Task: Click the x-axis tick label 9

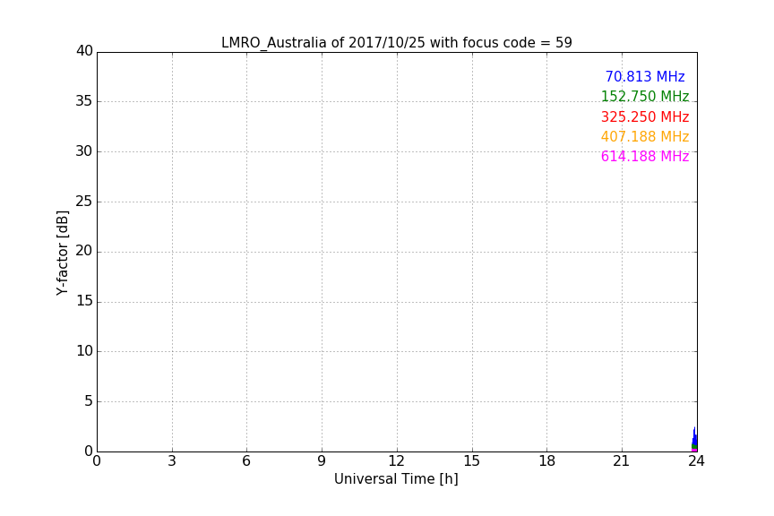Action: [322, 461]
